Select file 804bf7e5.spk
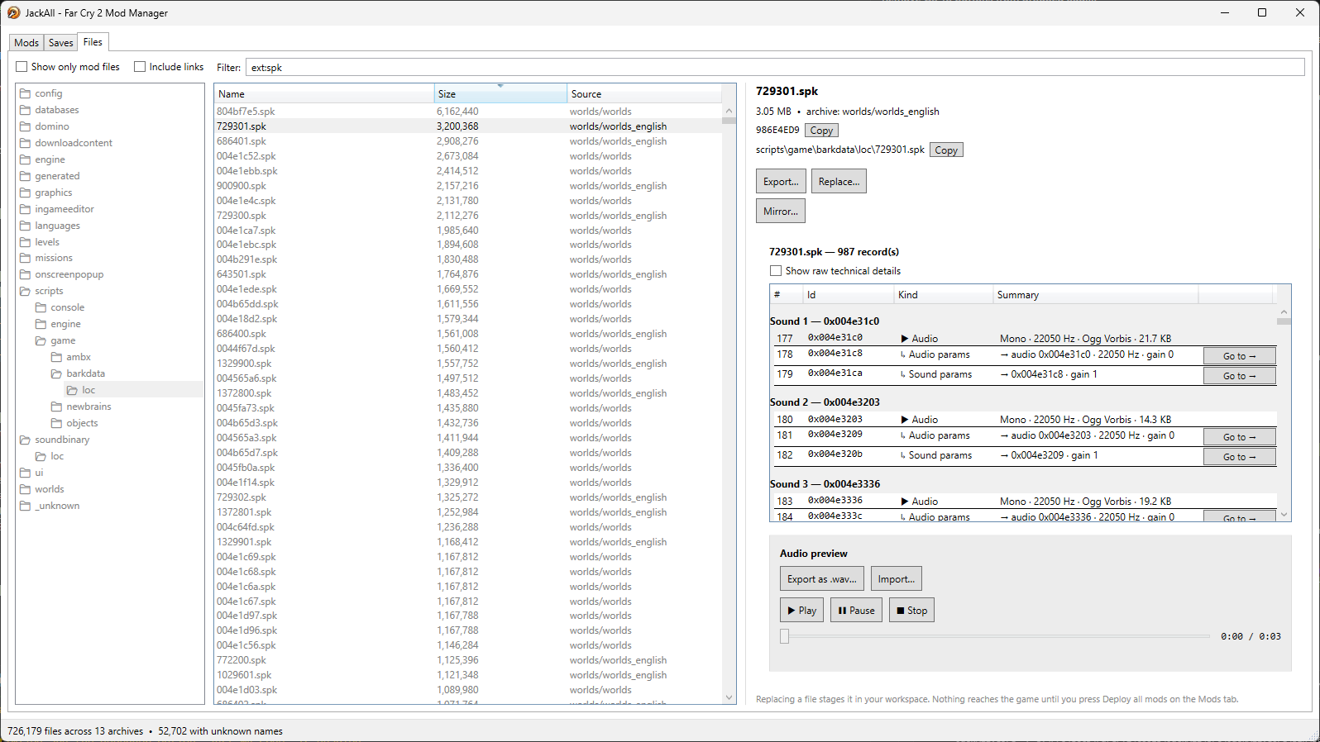Image resolution: width=1320 pixels, height=742 pixels. [x=468, y=112]
